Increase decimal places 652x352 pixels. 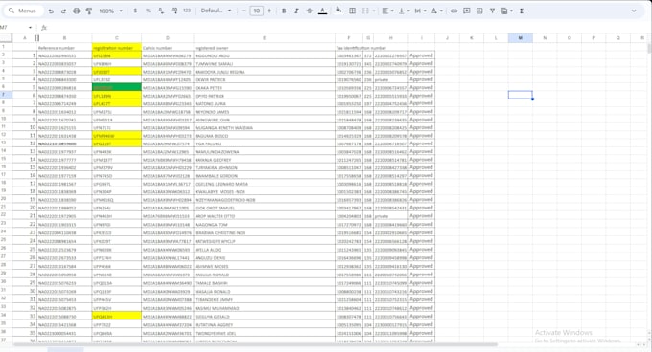174,11
